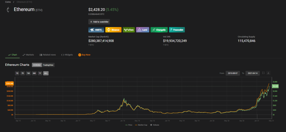Click the list icon on Related news tab

point(41,55)
